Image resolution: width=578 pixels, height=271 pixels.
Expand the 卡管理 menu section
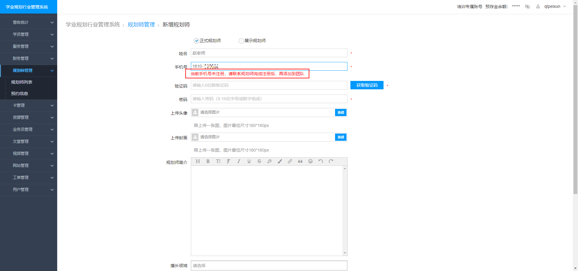click(29, 105)
